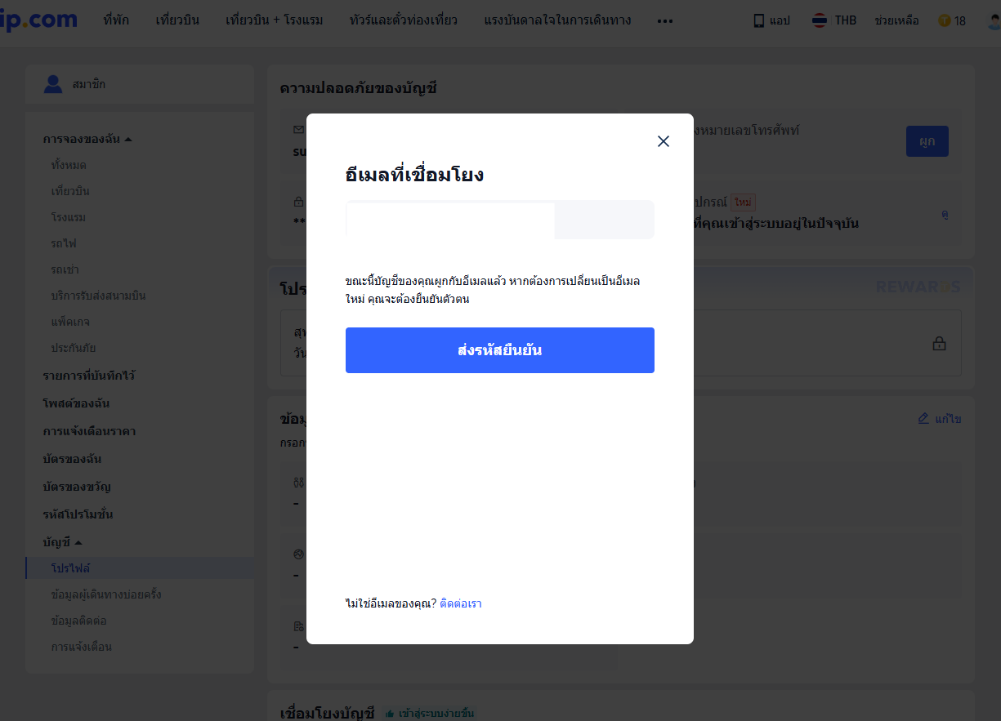Open the ที่พัก navigation tab
Screen dimensions: 1001x721
118,20
